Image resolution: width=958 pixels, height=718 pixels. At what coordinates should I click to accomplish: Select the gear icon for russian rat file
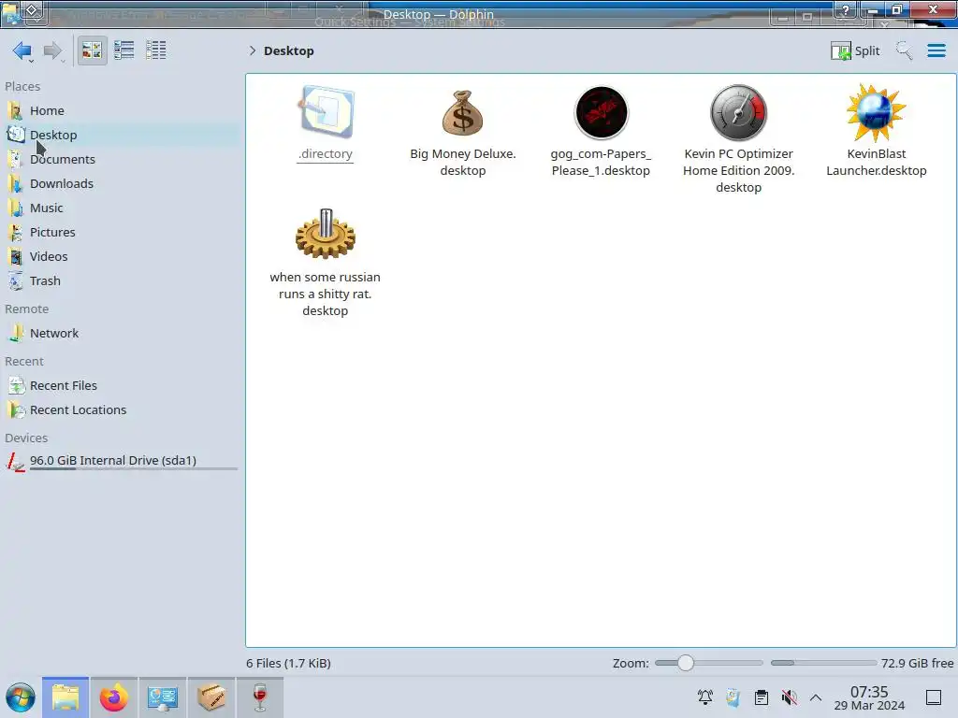325,235
